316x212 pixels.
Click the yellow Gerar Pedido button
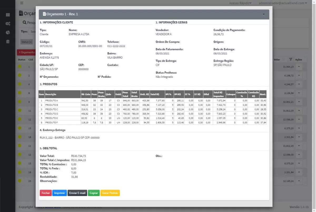pyautogui.click(x=110, y=193)
